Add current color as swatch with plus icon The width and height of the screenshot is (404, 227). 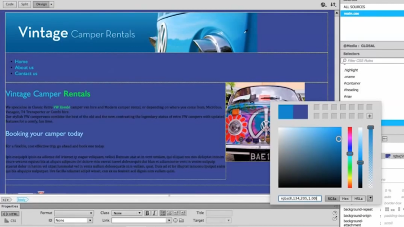tap(370, 116)
